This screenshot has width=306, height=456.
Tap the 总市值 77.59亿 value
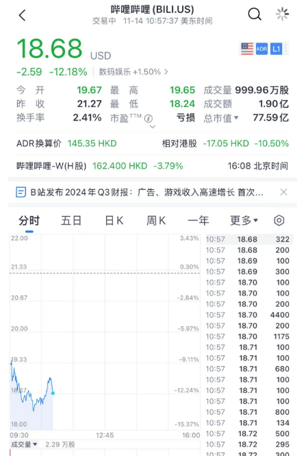(270, 117)
